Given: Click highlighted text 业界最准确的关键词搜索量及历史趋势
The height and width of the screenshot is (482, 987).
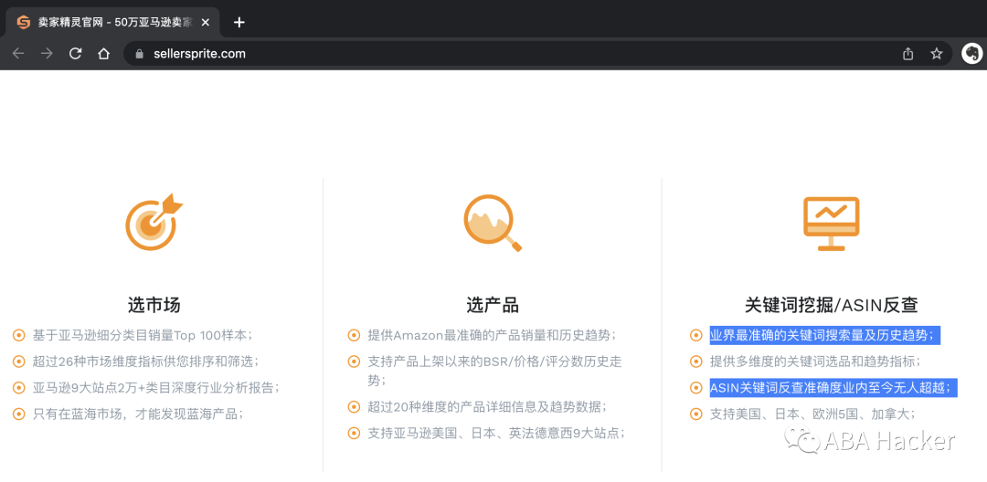Looking at the screenshot, I should [x=824, y=335].
